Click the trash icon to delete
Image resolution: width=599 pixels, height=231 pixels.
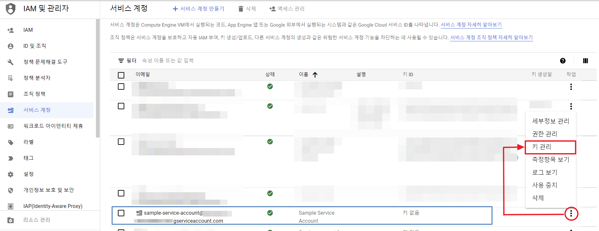coord(241,9)
